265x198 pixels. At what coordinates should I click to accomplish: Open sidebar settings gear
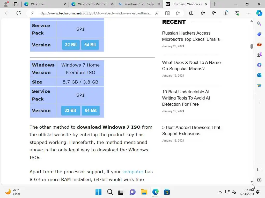[259, 180]
